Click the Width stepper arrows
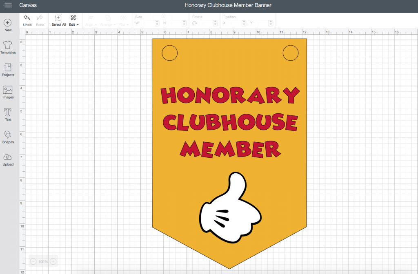Screen dimensions: 418x274 157,23
